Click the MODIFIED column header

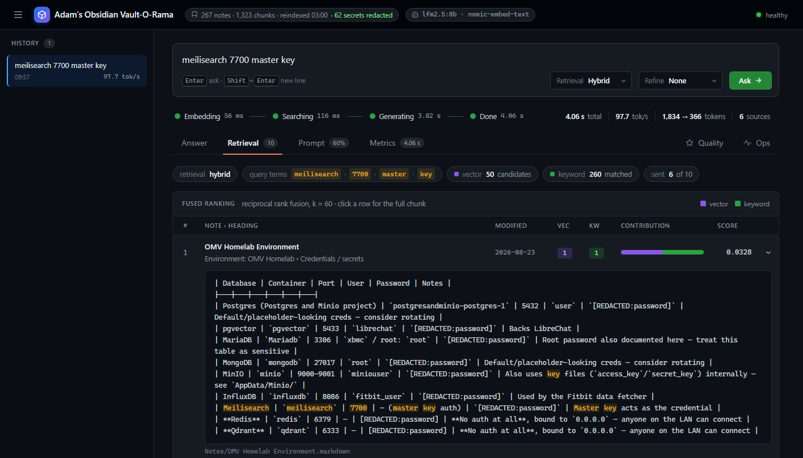pos(511,226)
